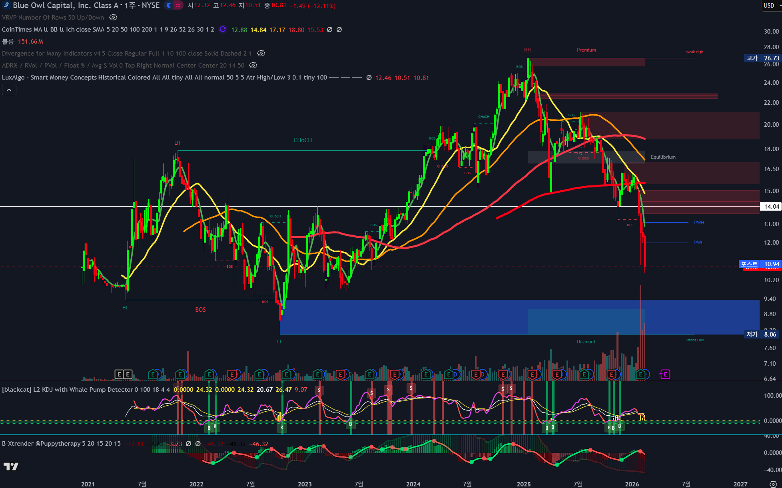Viewport: 782px width, 488px height.
Task: Click the purple refresh icon on CoinTimes indicator
Action: pyautogui.click(x=223, y=29)
